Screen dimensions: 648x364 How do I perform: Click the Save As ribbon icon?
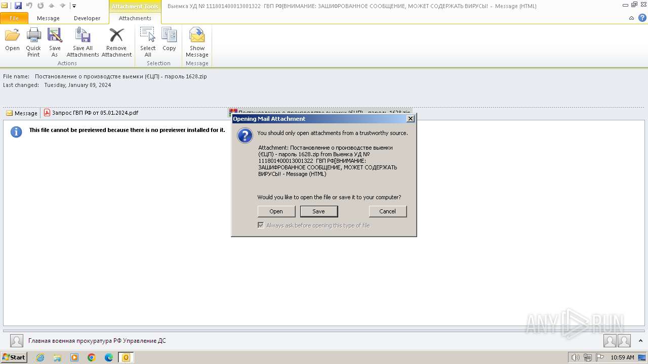coord(55,42)
